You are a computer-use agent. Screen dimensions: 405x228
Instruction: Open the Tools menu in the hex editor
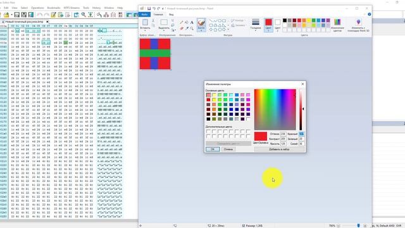pyautogui.click(x=86, y=8)
